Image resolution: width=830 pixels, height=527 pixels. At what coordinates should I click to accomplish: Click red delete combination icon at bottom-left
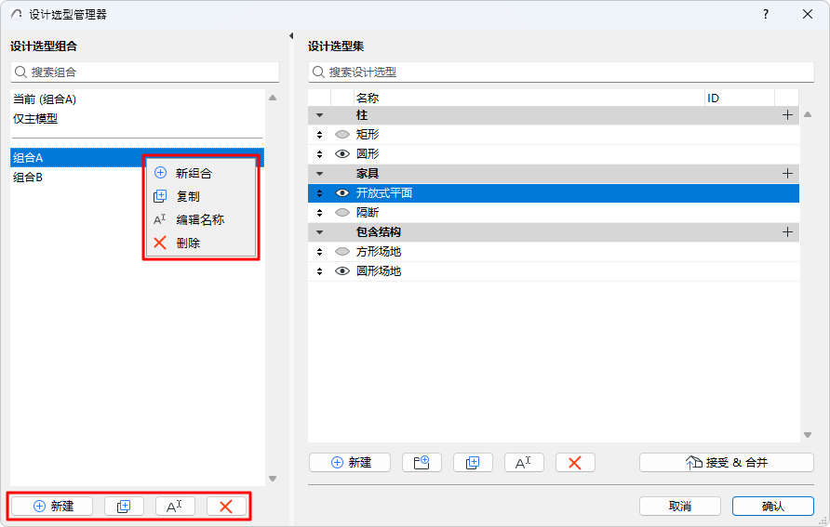coord(226,507)
